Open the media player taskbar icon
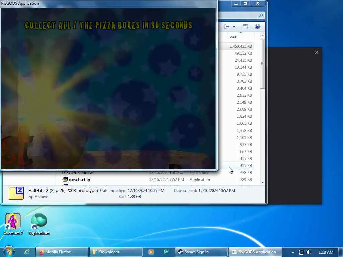This screenshot has height=257, width=343. [x=151, y=252]
